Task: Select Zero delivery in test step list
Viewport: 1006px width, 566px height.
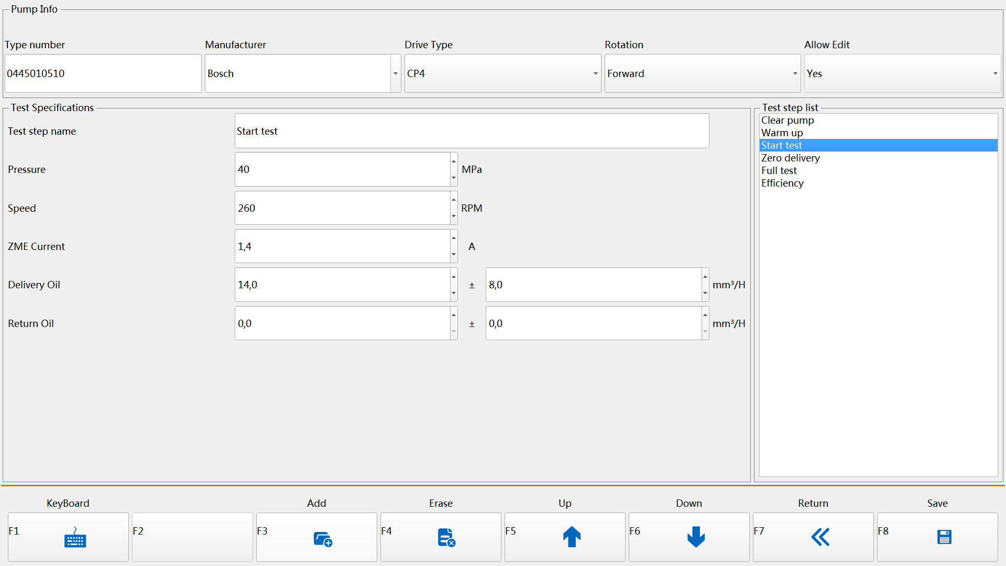Action: (x=790, y=158)
